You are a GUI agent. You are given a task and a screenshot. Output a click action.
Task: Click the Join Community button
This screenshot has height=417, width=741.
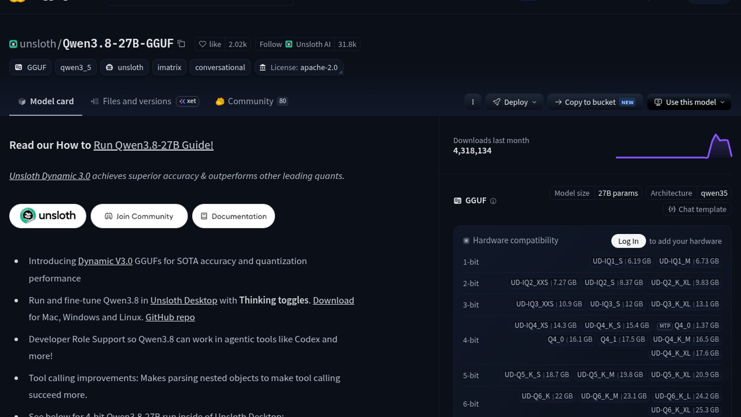[139, 216]
